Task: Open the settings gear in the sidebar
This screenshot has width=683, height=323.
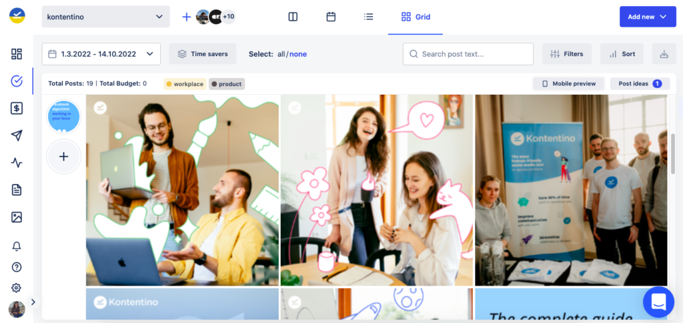Action: coord(17,288)
